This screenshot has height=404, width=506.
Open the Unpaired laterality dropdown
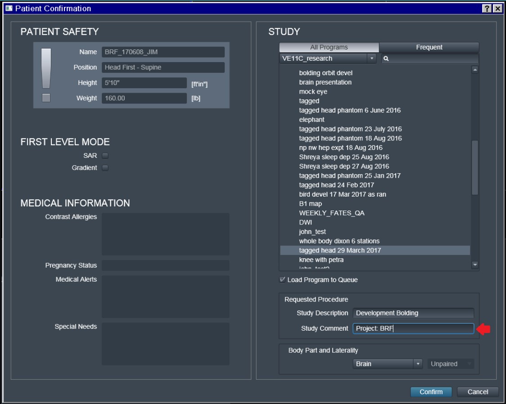(450, 364)
